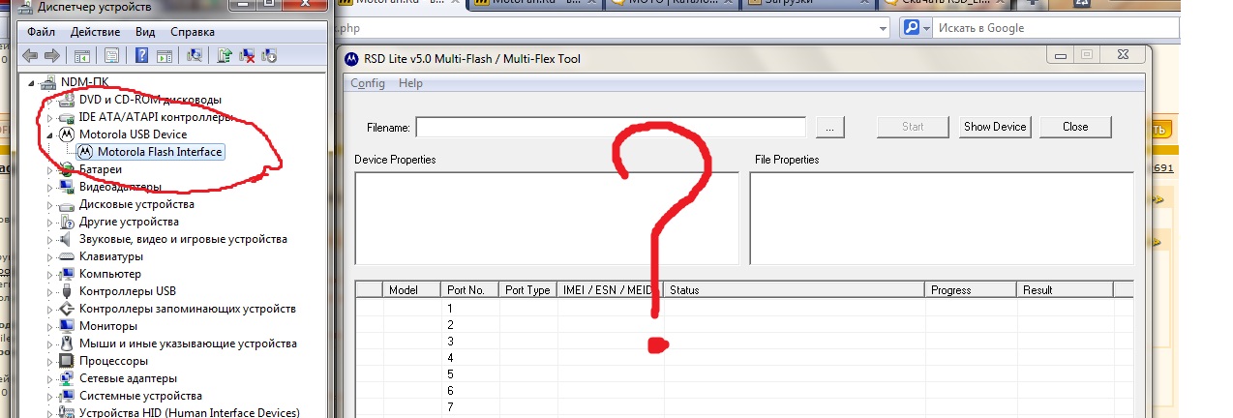The height and width of the screenshot is (418, 1233).
Task: Click the Видеоадаптеры category icon
Action: click(x=67, y=187)
